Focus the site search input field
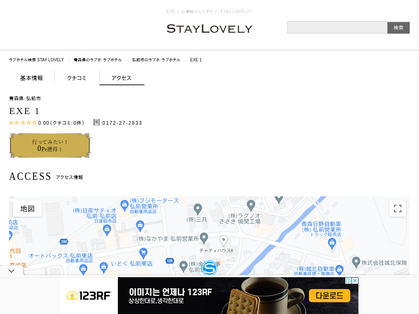The height and width of the screenshot is (314, 419). pyautogui.click(x=337, y=27)
